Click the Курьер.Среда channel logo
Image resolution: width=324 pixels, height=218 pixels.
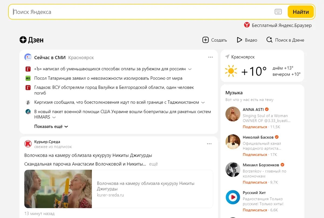pyautogui.click(x=28, y=144)
